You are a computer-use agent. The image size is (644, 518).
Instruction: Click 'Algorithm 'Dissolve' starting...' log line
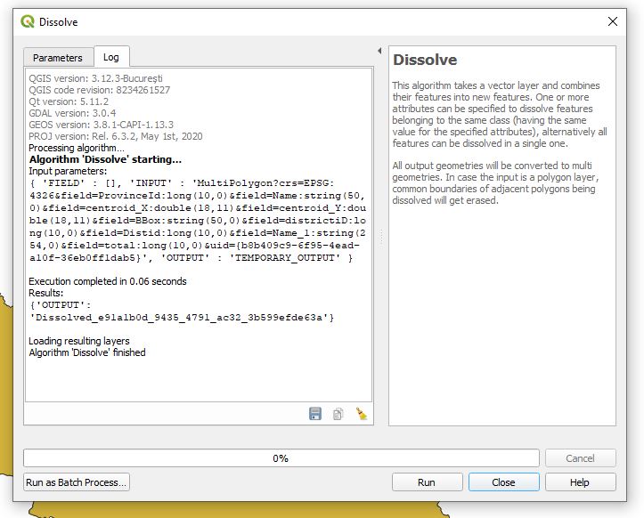(106, 159)
